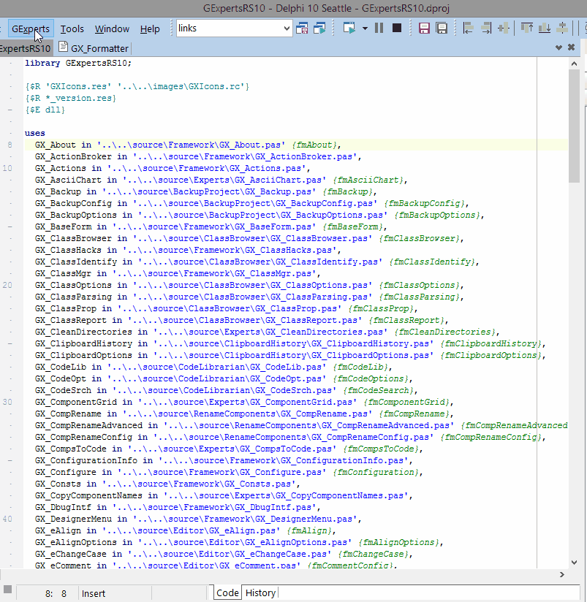The height and width of the screenshot is (602, 587).
Task: Click the {$R *_version.res} directive
Action: [71, 99]
